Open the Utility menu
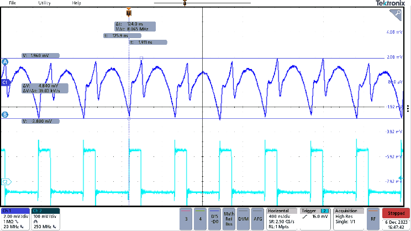The width and height of the screenshot is (411, 231). click(44, 3)
